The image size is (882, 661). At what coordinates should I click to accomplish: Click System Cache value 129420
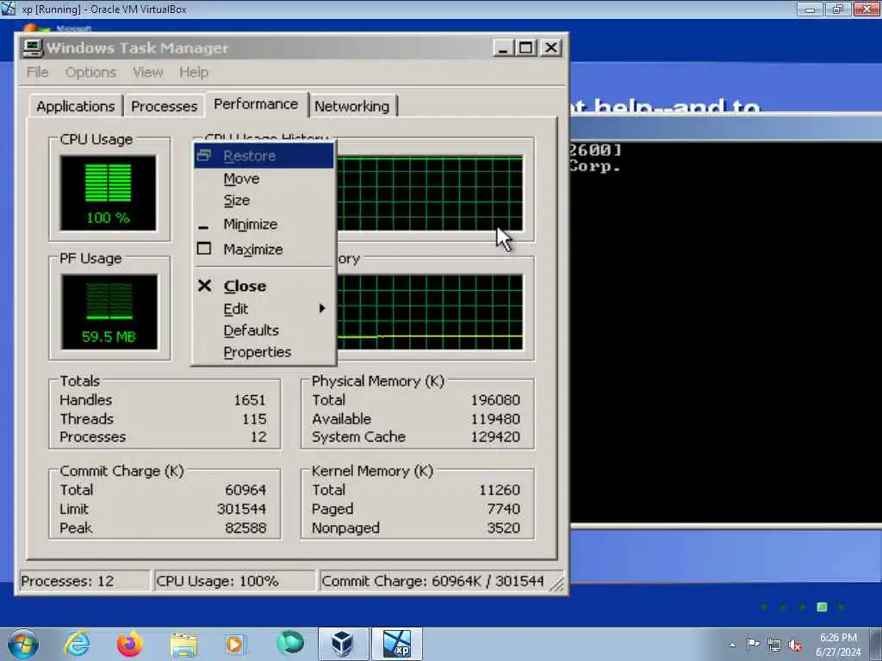[x=495, y=436]
